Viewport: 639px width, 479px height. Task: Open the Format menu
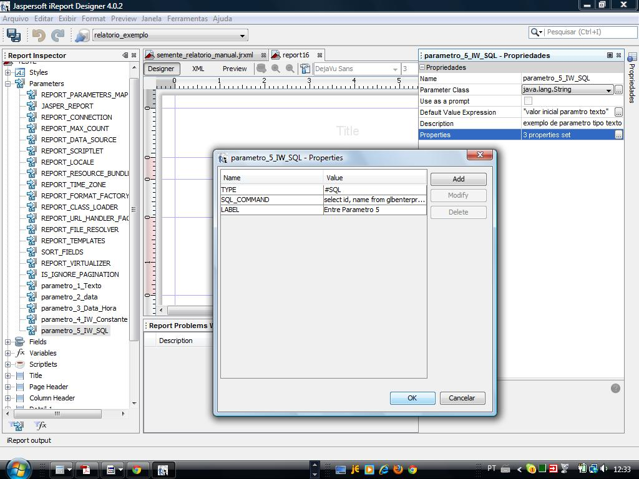(94, 19)
